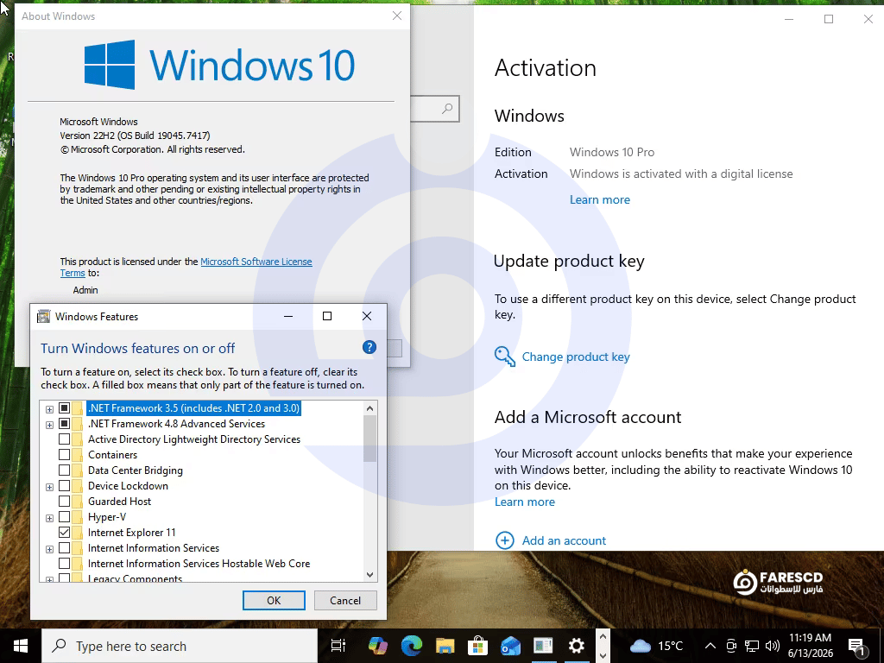The width and height of the screenshot is (884, 663).
Task: Click OK in Windows Features dialog
Action: pos(274,601)
